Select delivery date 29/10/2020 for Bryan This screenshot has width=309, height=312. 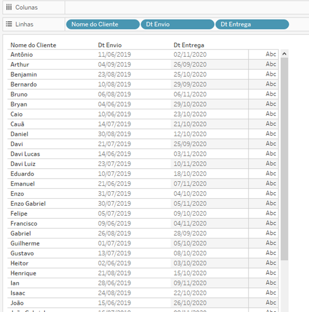click(x=190, y=104)
